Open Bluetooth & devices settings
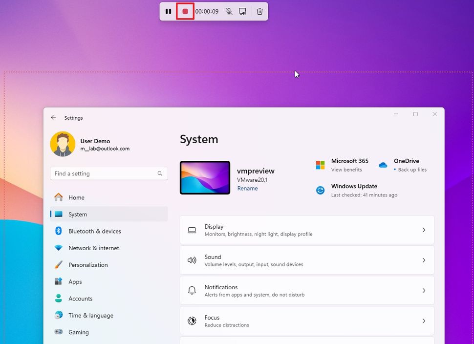The height and width of the screenshot is (344, 474). tap(95, 231)
